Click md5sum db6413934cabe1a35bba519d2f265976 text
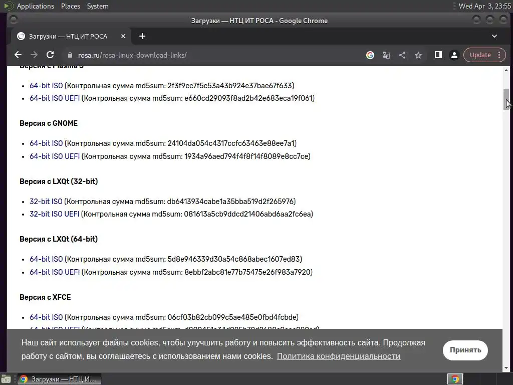The height and width of the screenshot is (385, 513). point(230,202)
